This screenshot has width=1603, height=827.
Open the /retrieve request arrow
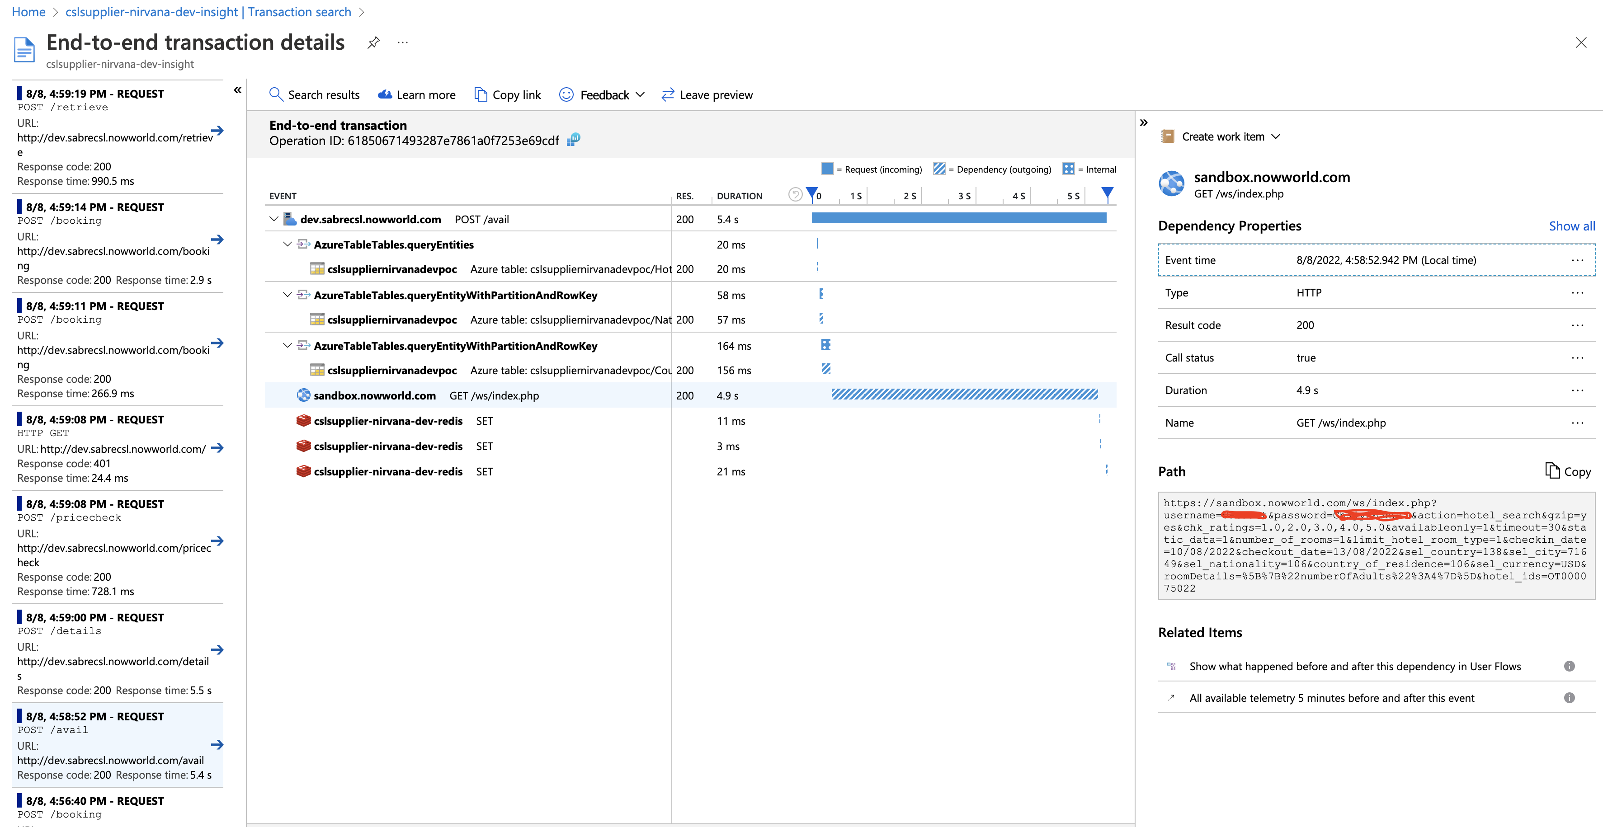click(x=217, y=131)
